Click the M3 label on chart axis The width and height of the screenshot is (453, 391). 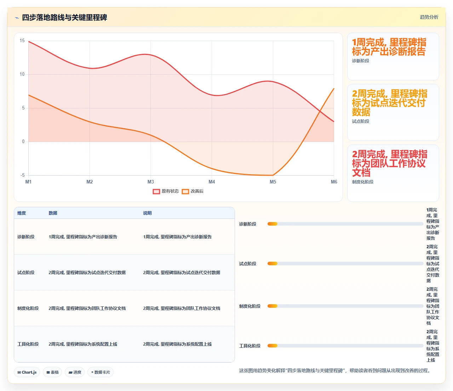pyautogui.click(x=151, y=182)
